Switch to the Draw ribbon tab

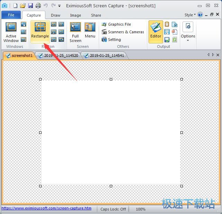(x=55, y=15)
